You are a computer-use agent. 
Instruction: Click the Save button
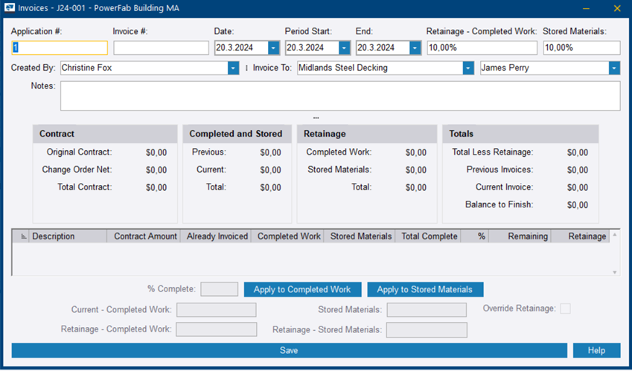(289, 350)
